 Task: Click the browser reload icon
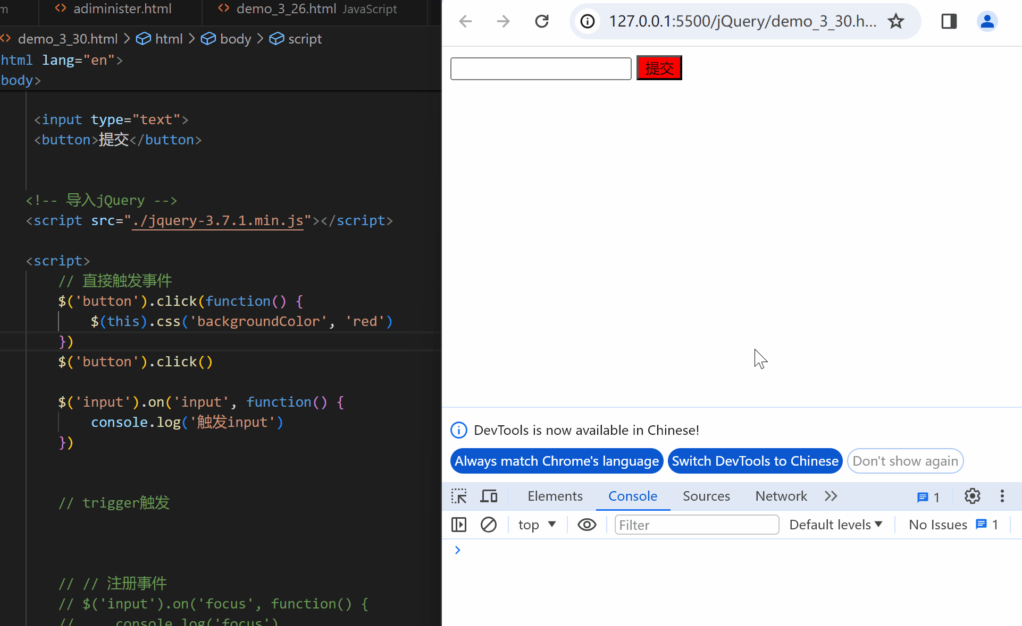point(541,21)
